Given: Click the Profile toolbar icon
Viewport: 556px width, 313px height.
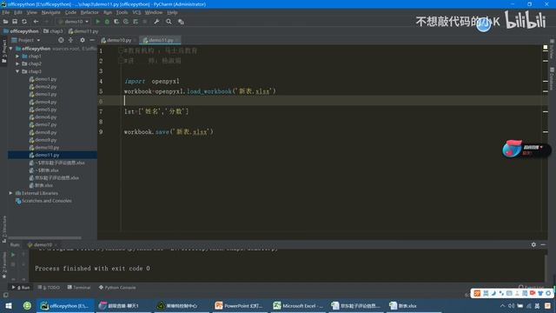Looking at the screenshot, I should click(x=126, y=22).
